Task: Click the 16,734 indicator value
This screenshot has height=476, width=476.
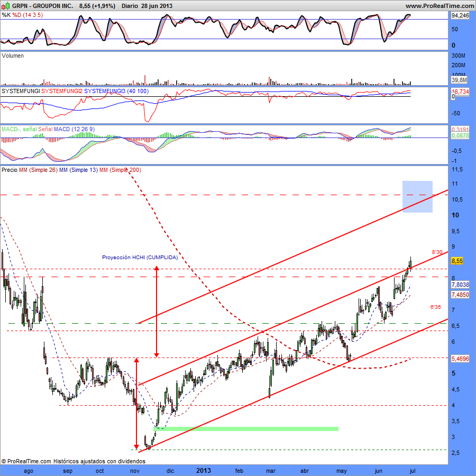Action: coord(460,91)
